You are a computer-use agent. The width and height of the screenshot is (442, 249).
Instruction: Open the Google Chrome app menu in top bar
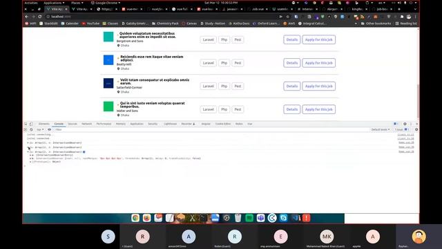point(106,3)
